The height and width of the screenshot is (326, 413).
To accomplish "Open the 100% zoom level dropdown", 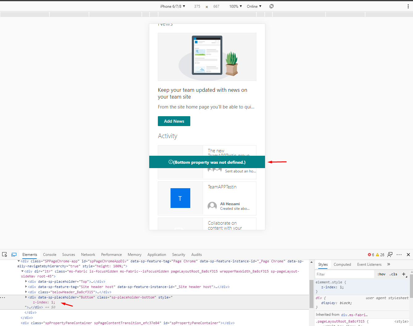I will (235, 6).
